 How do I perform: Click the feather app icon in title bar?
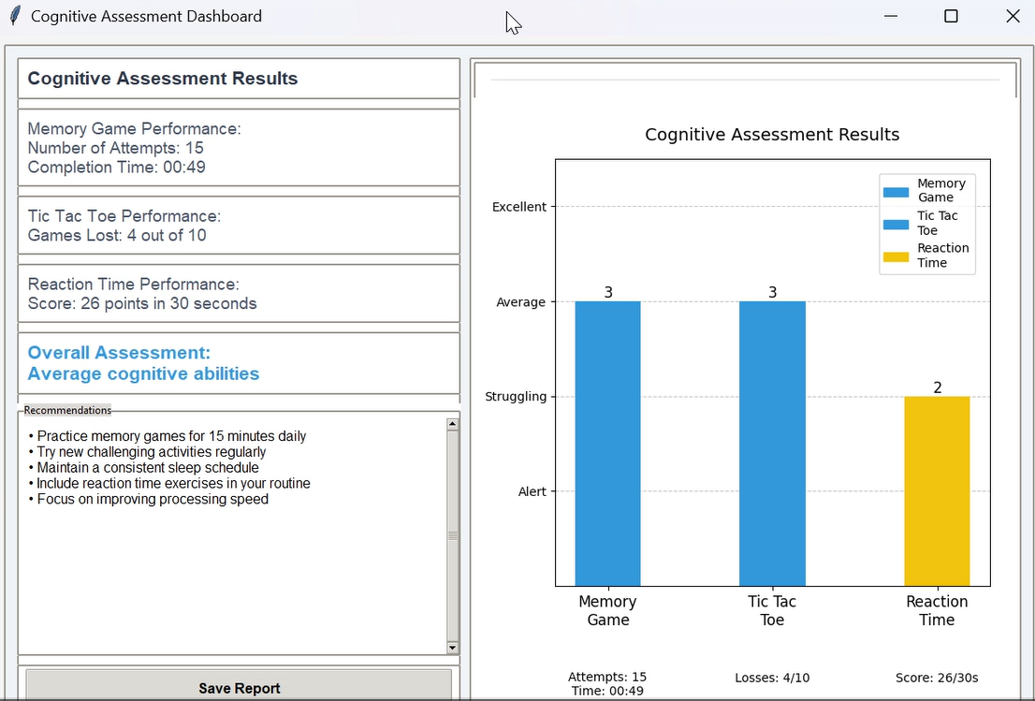click(x=15, y=16)
